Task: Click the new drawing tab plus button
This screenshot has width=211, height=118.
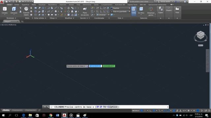Action: point(22,21)
